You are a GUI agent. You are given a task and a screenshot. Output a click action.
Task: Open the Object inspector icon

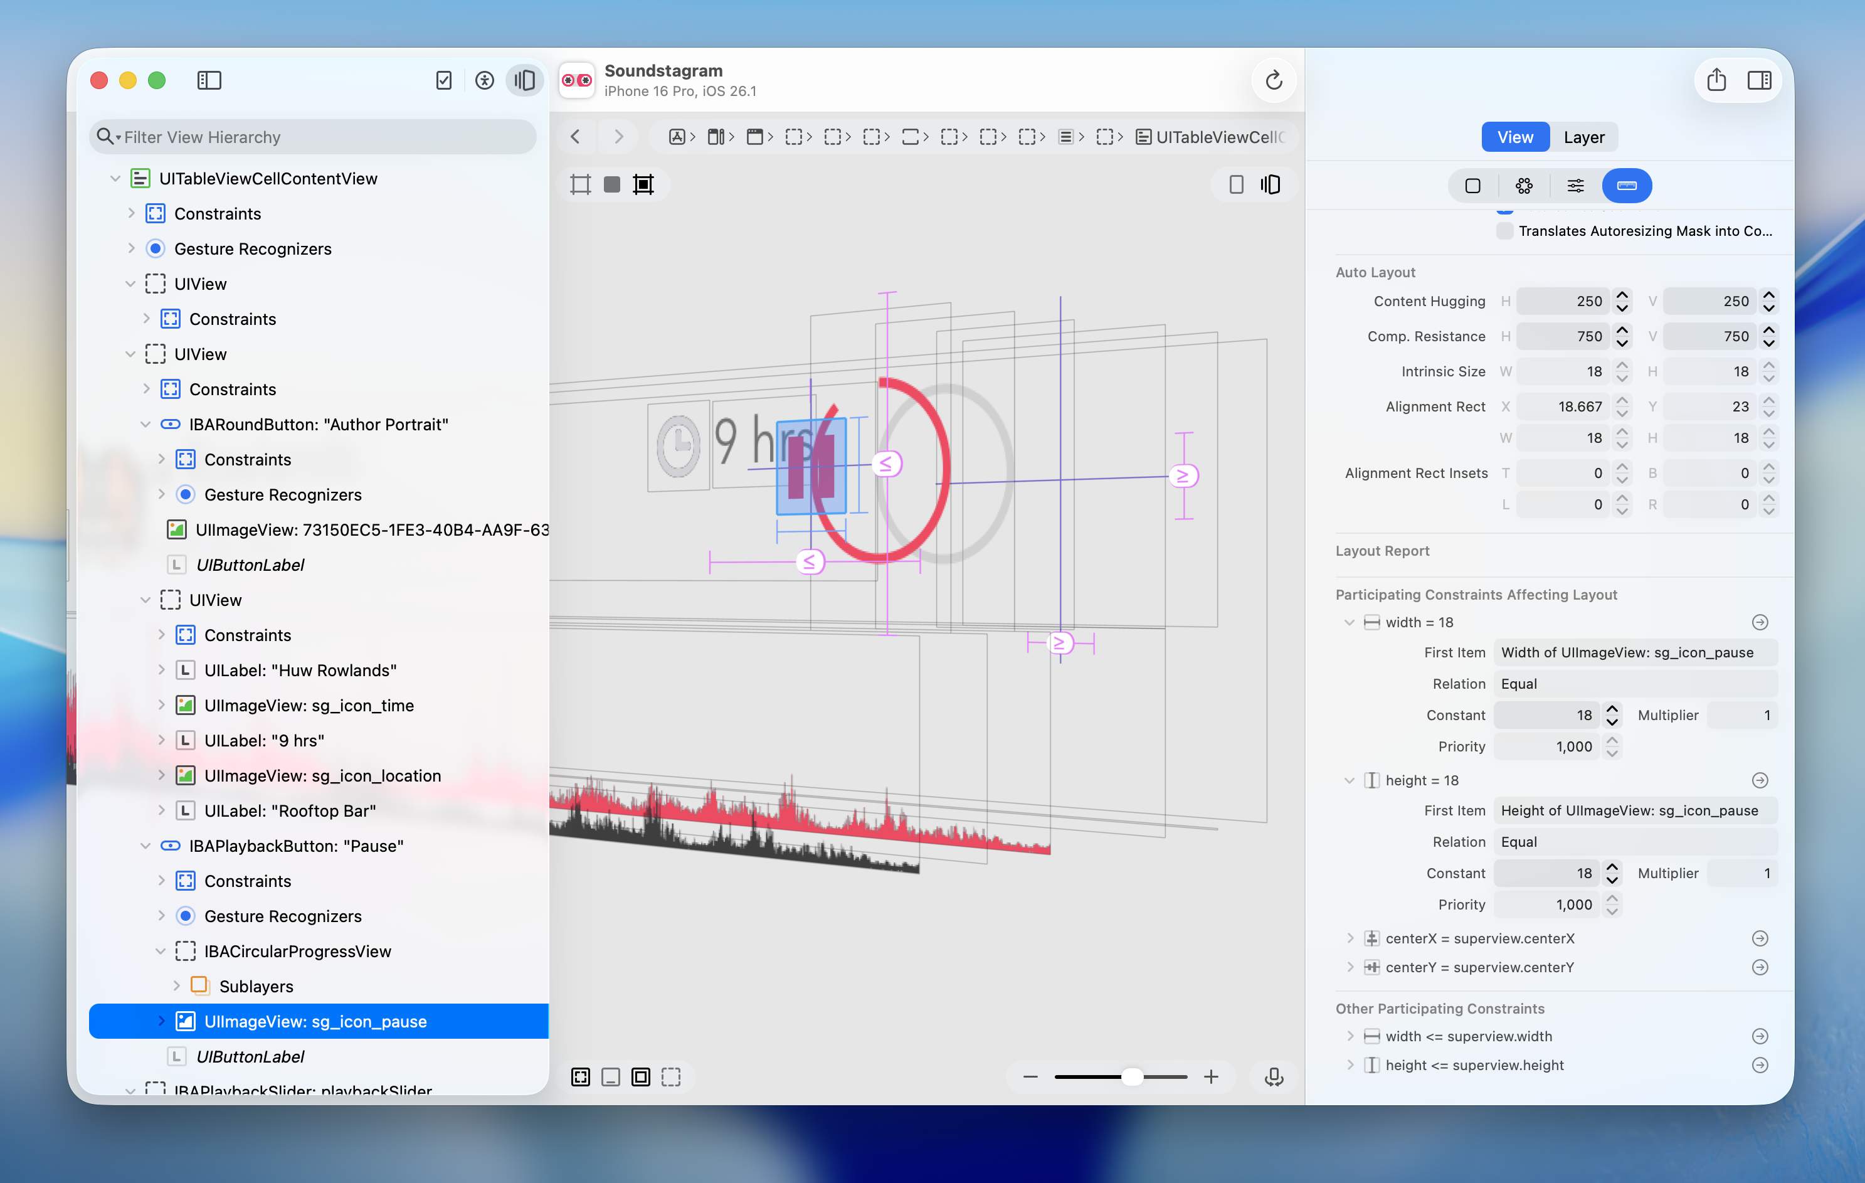[x=1472, y=185]
